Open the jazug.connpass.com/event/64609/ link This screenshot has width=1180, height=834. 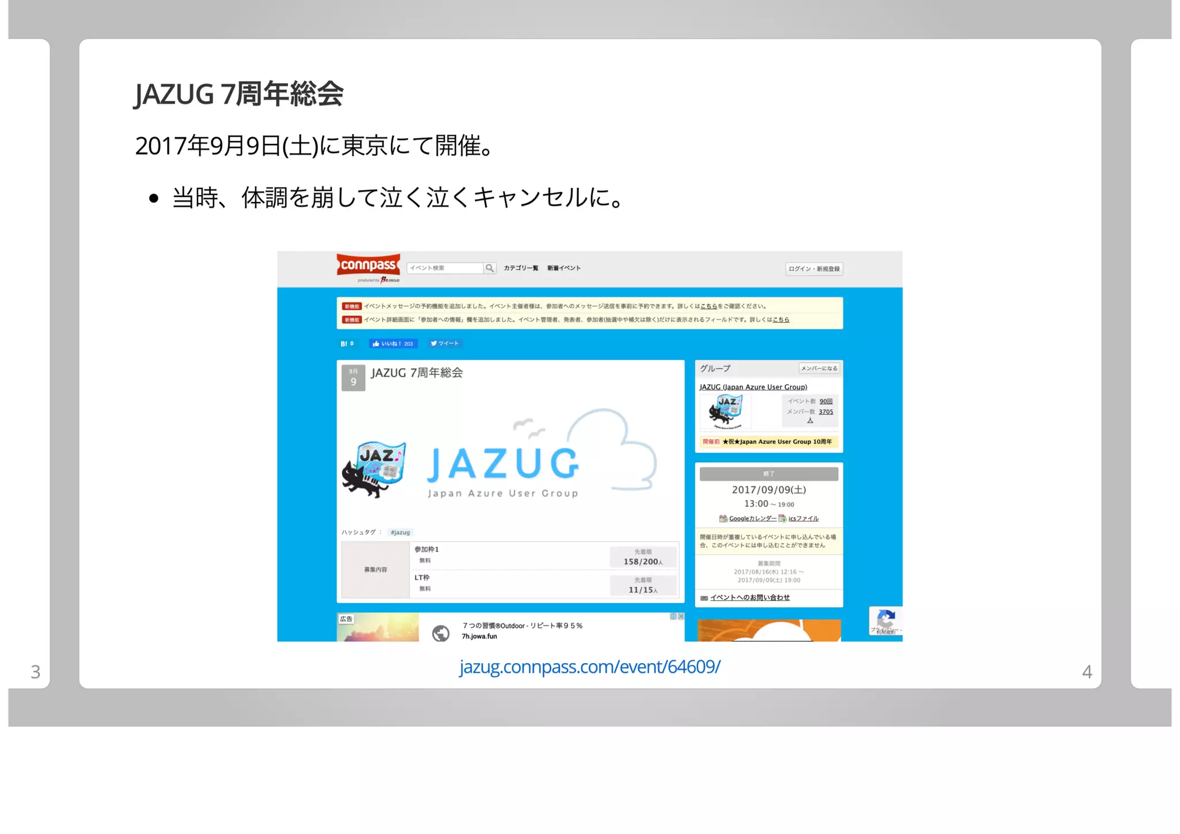point(589,666)
